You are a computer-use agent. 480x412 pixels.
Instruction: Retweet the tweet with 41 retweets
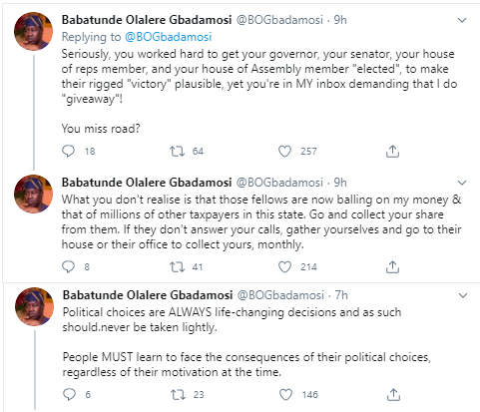(177, 267)
